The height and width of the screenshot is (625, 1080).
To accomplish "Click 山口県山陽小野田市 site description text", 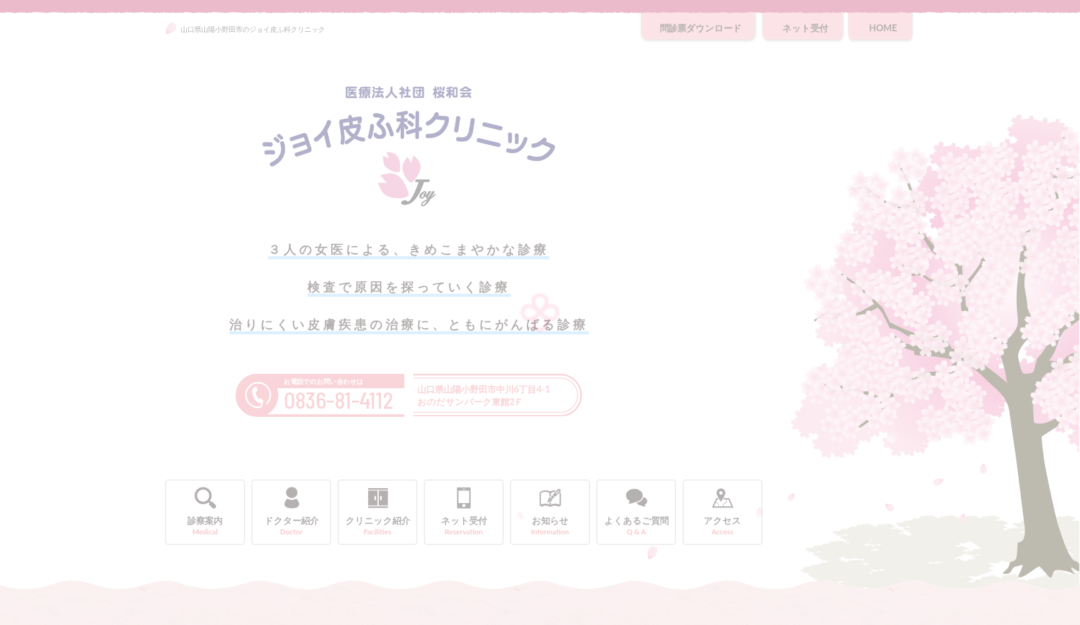I will 251,29.
